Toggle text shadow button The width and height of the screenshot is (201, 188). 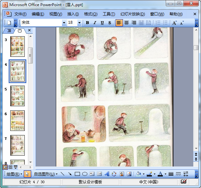pos(109,23)
